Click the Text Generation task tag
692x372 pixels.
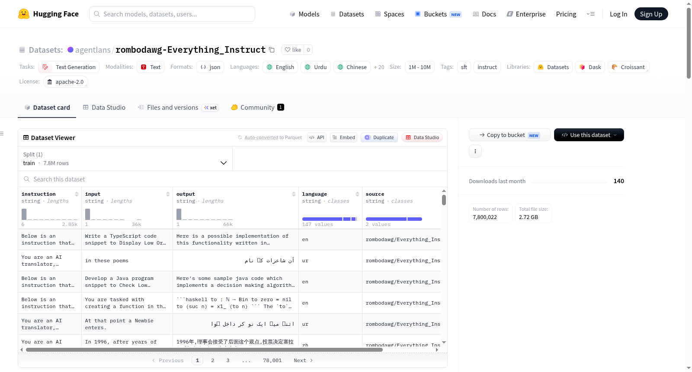pyautogui.click(x=69, y=67)
